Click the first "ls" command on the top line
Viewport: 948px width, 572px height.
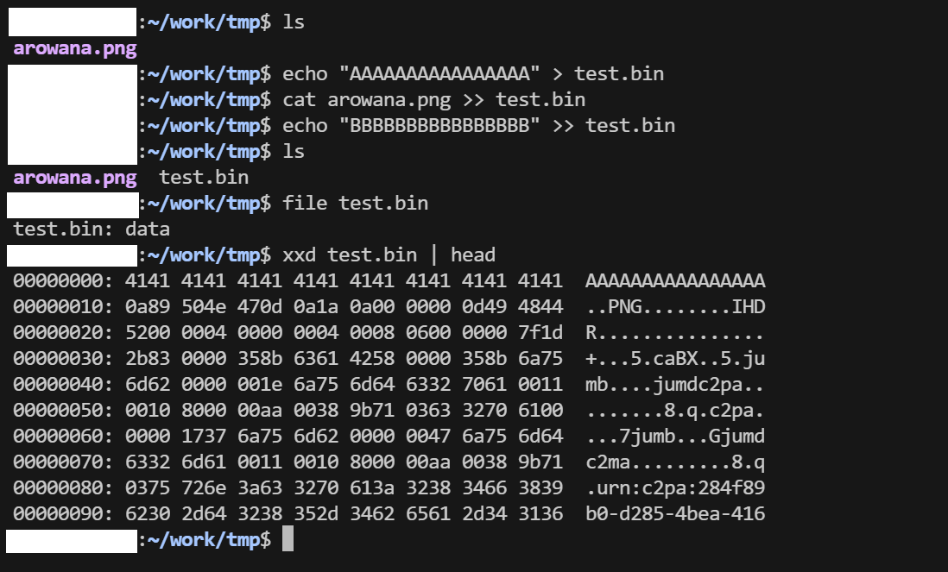(294, 22)
